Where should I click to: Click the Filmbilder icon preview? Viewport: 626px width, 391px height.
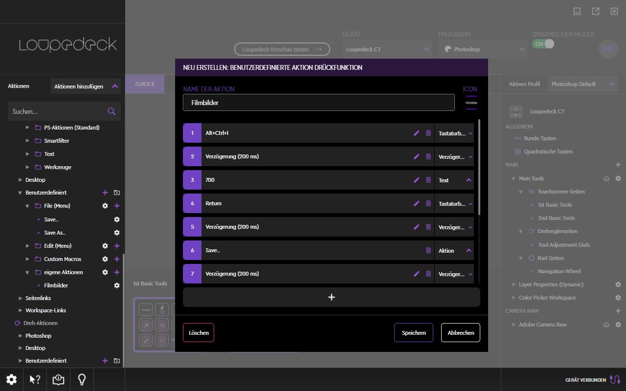click(x=471, y=103)
